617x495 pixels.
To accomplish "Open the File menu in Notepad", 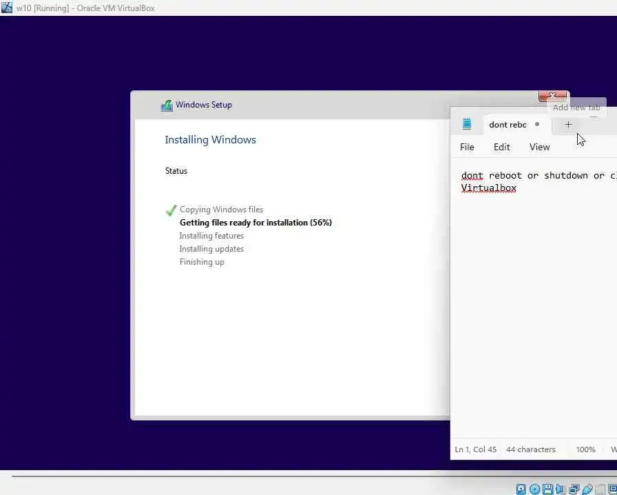I will click(x=467, y=147).
